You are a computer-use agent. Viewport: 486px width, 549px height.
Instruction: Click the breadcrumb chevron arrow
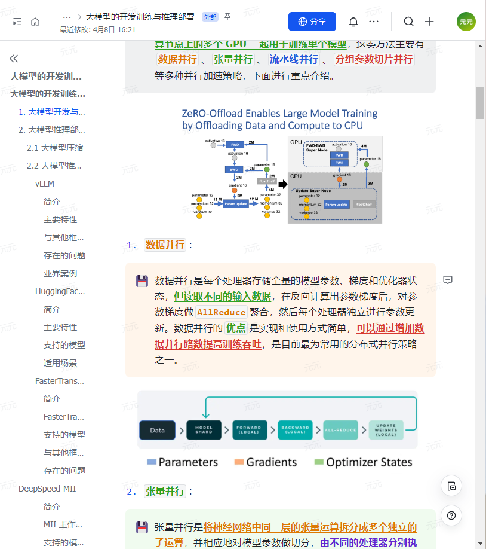coord(79,17)
